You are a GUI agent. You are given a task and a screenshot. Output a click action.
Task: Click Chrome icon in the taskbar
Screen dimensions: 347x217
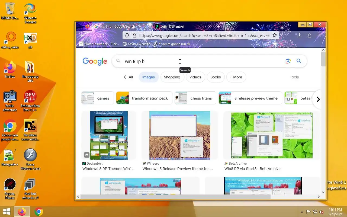point(39,212)
